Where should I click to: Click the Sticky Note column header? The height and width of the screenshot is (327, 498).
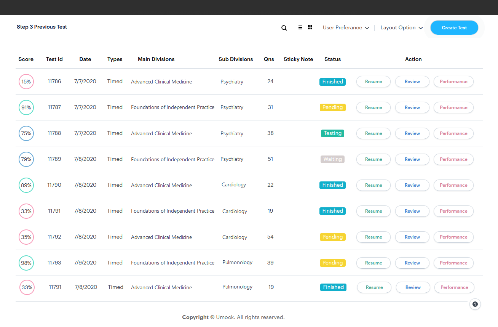298,59
